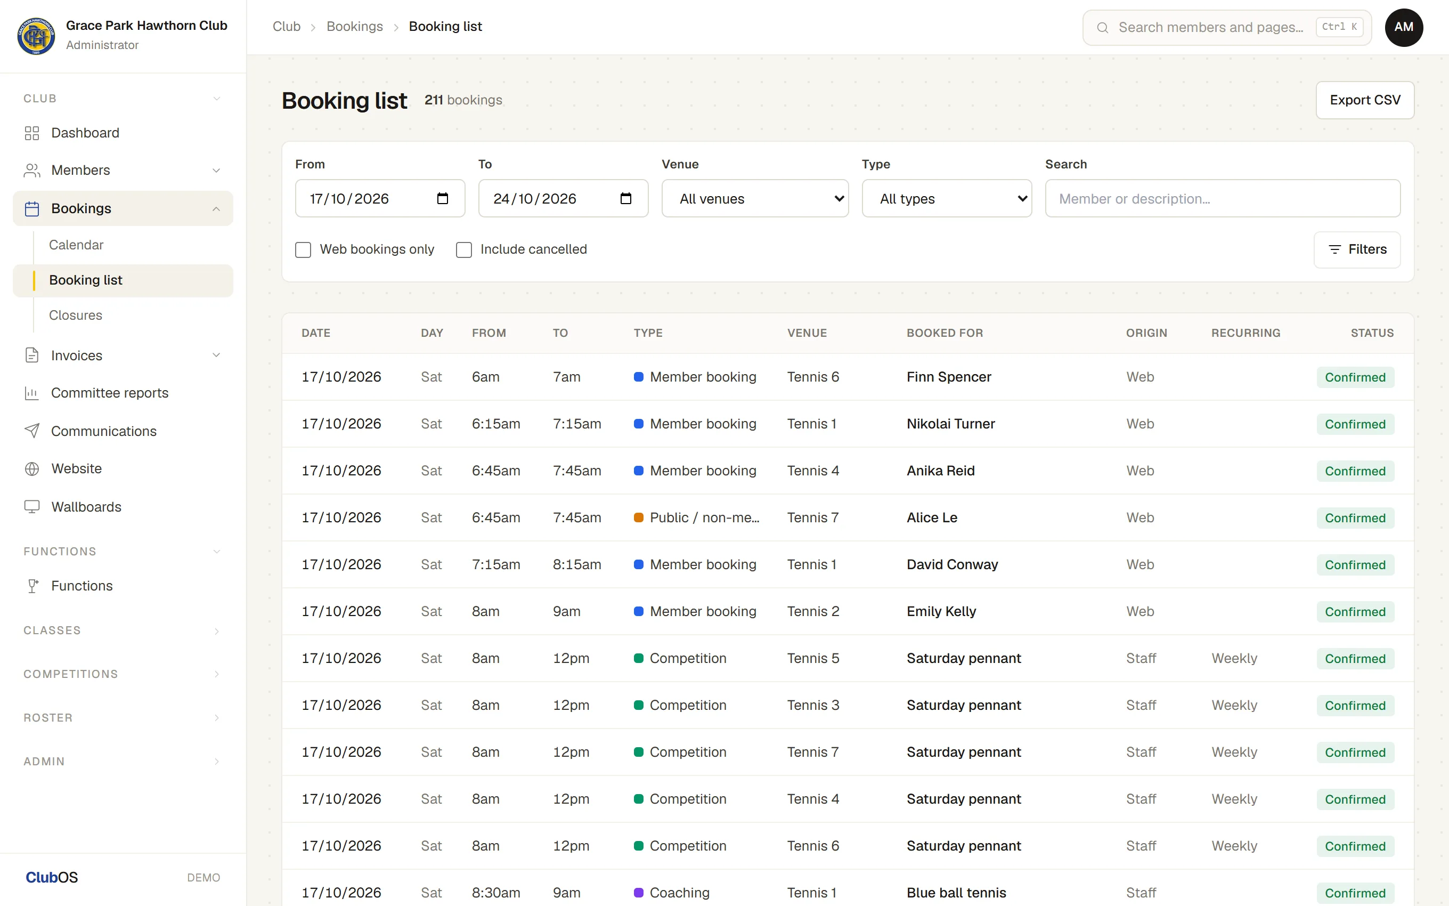This screenshot has height=906, width=1449.
Task: Click the Grace Park Hawthorn Club logo
Action: point(36,35)
